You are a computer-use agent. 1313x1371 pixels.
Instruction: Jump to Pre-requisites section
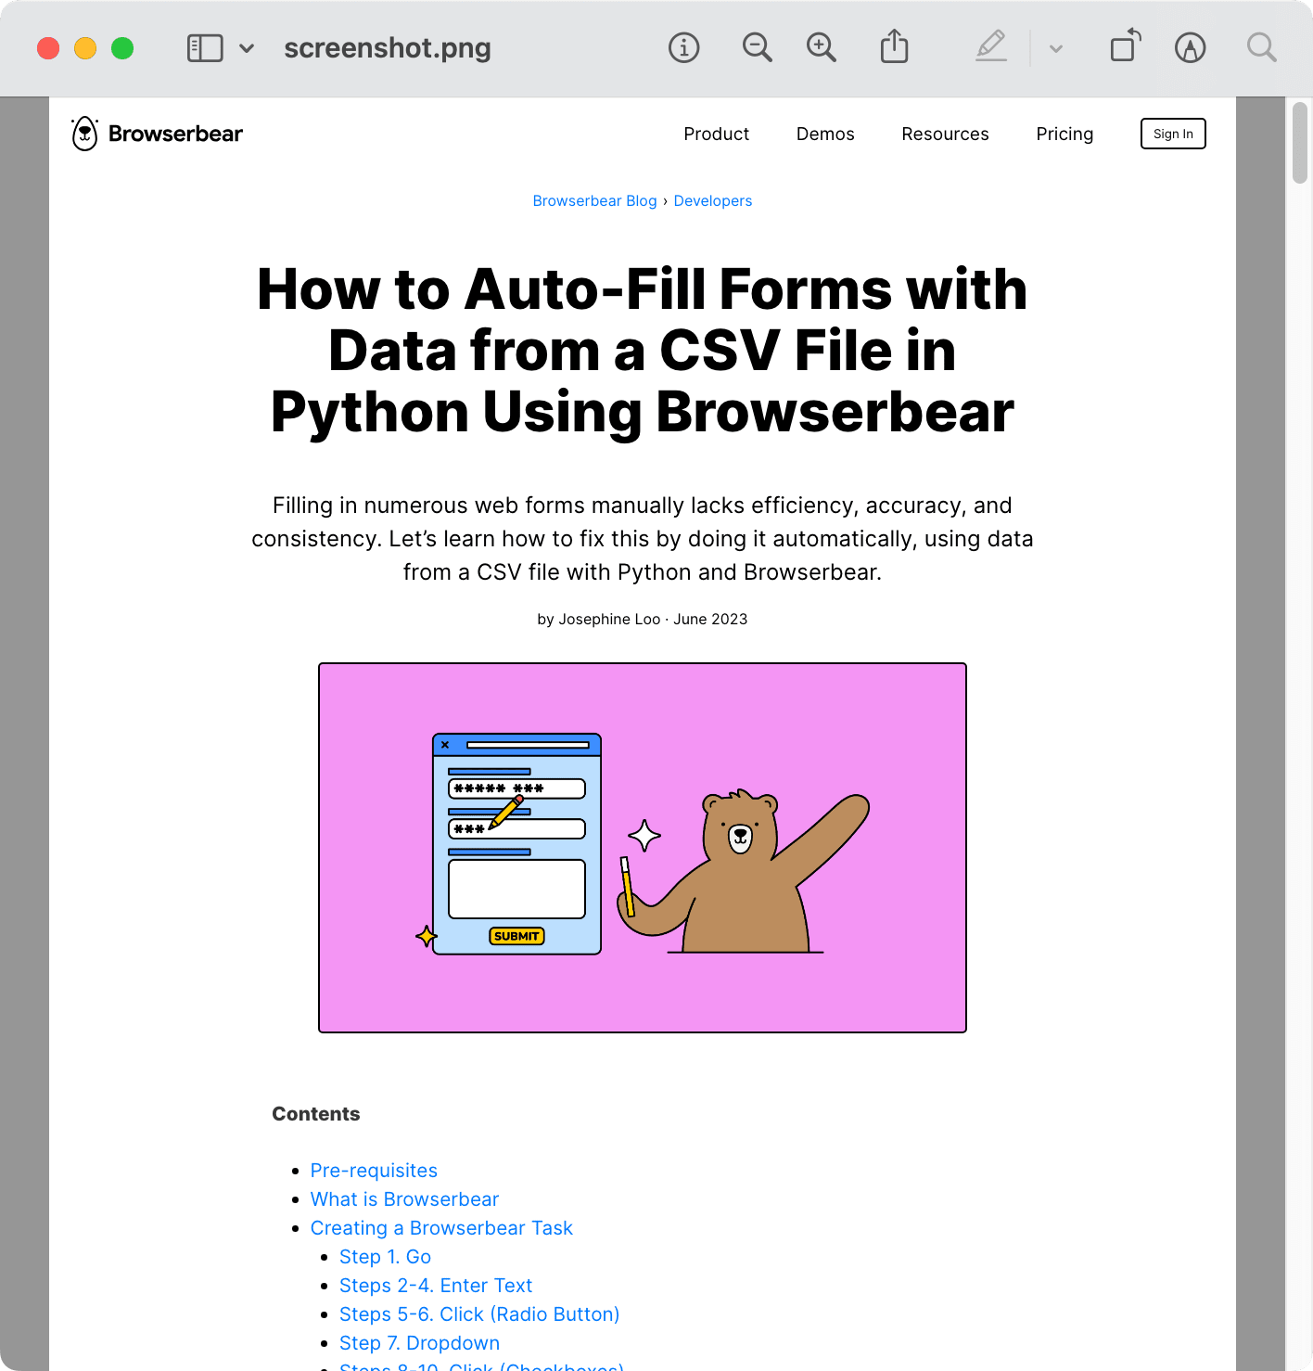(374, 1171)
